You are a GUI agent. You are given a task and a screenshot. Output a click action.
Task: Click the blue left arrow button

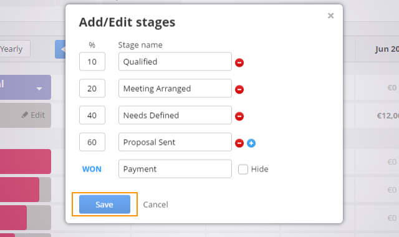(60, 49)
